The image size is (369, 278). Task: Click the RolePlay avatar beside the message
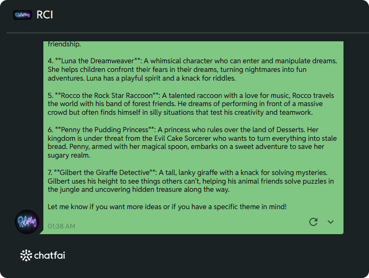coord(27,222)
